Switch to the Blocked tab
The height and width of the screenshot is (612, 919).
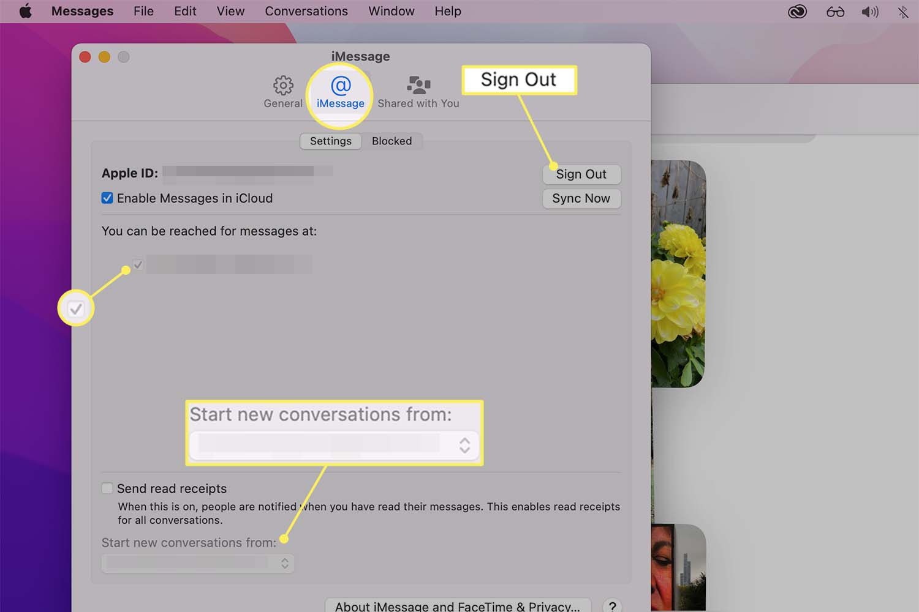point(391,141)
